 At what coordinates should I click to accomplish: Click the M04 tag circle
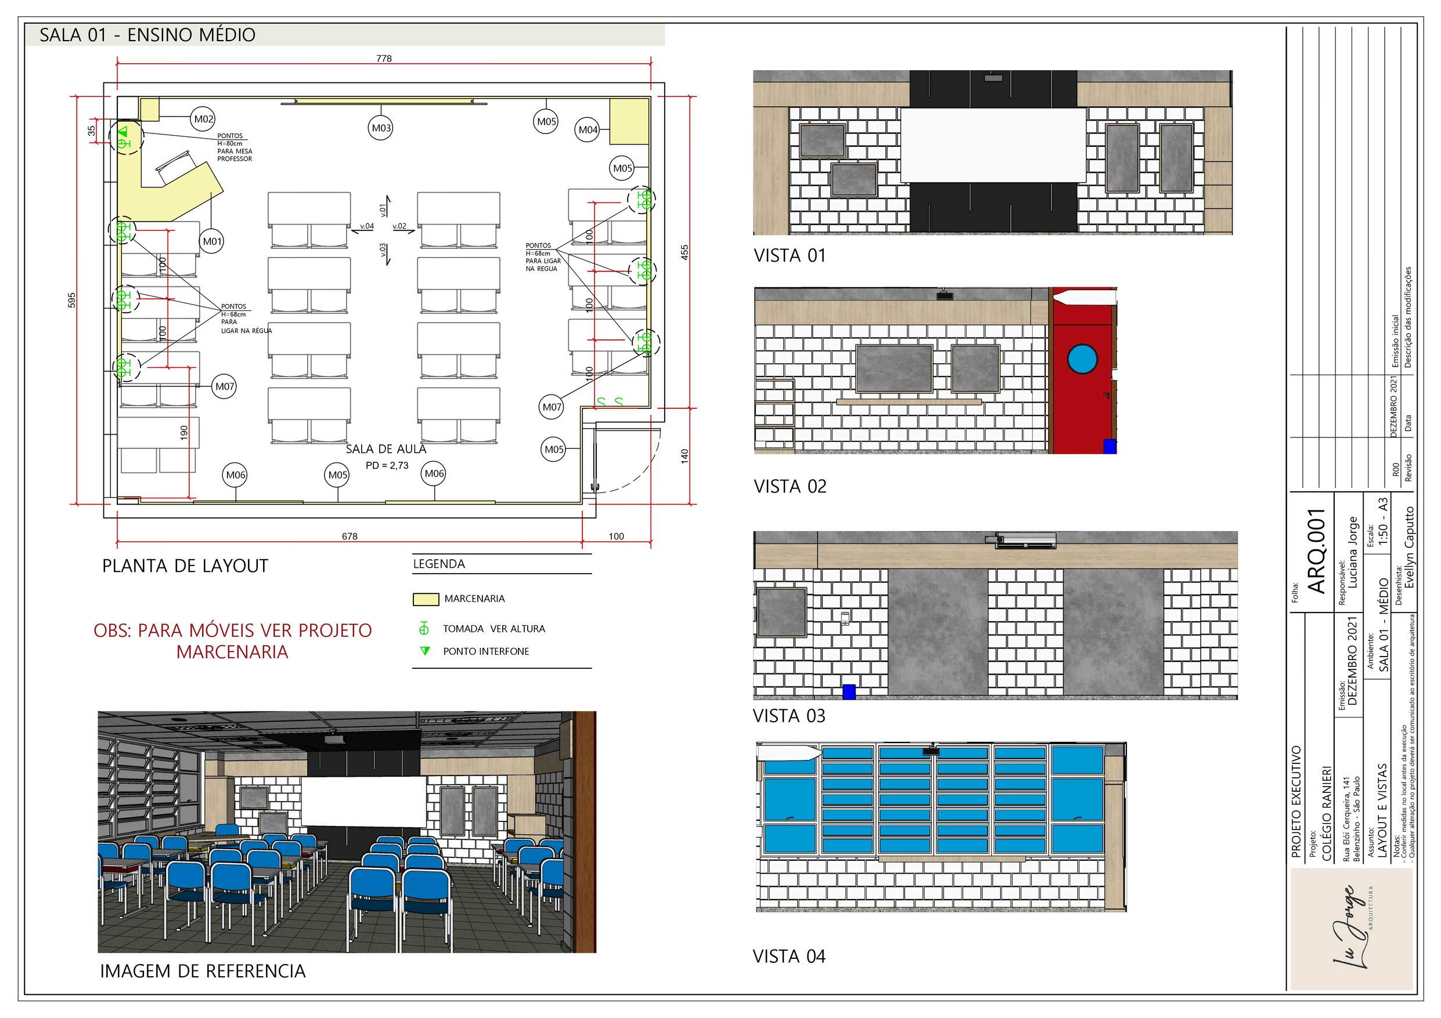[x=588, y=130]
